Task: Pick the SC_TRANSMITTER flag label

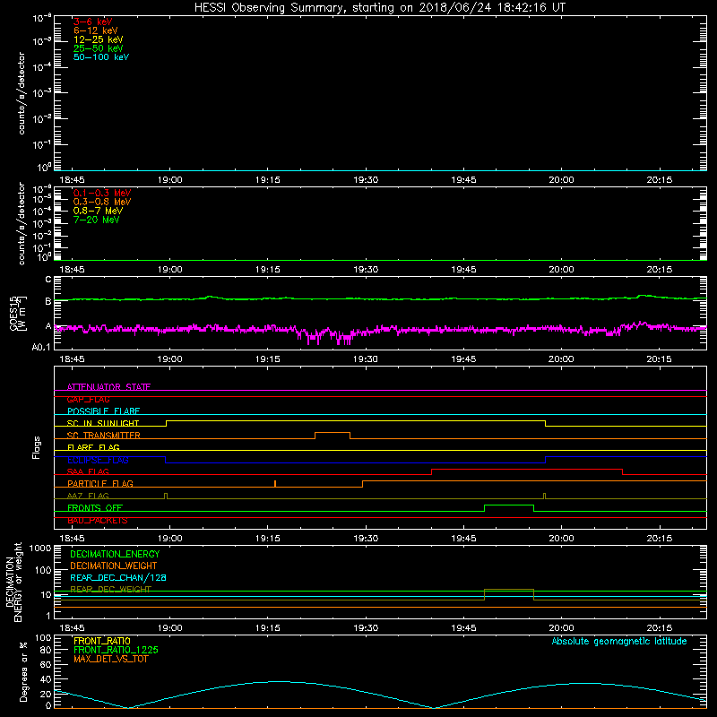Action: coord(103,436)
